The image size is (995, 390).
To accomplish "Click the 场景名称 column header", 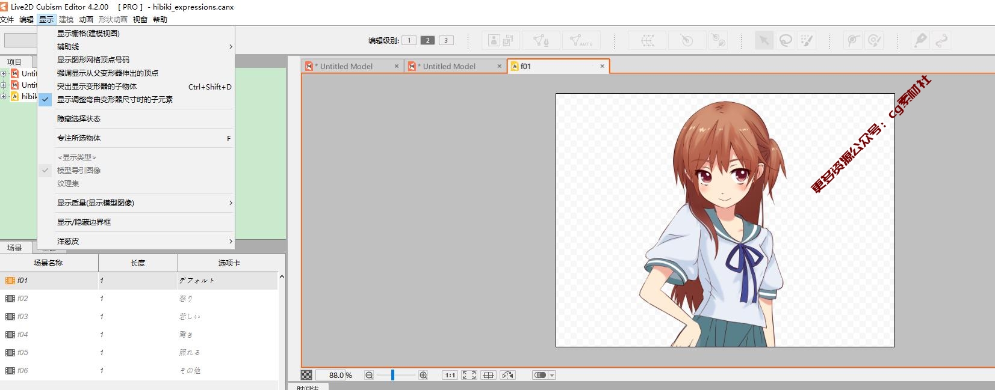I will point(49,263).
